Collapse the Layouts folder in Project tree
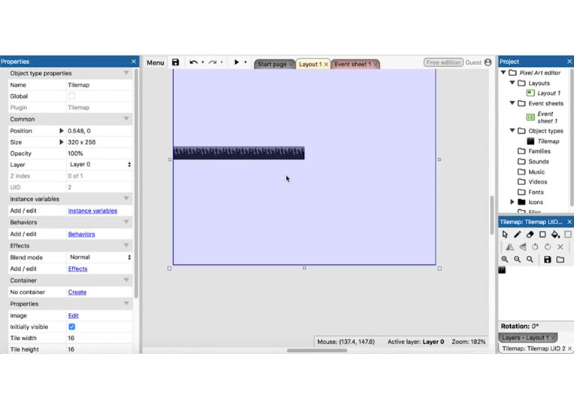Viewport: 574px width, 407px height. 512,83
